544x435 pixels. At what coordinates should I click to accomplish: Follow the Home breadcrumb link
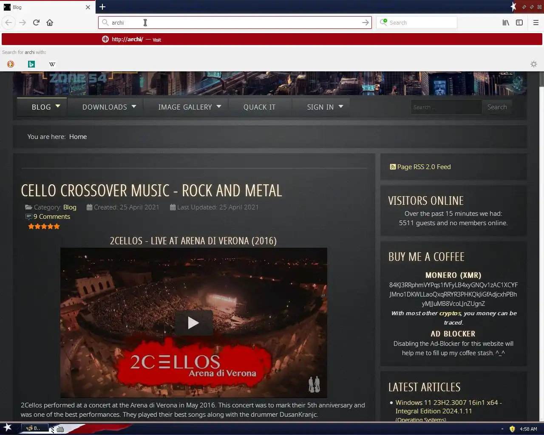78,136
